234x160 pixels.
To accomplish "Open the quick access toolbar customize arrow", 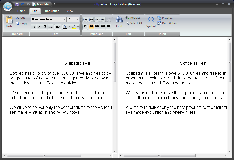I will [54, 4].
